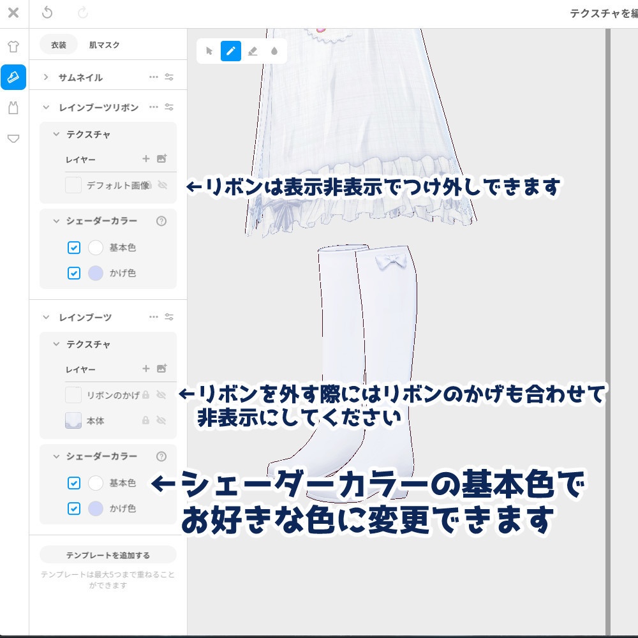Click the テンプレートを追加する button
The height and width of the screenshot is (638, 638).
click(x=108, y=554)
